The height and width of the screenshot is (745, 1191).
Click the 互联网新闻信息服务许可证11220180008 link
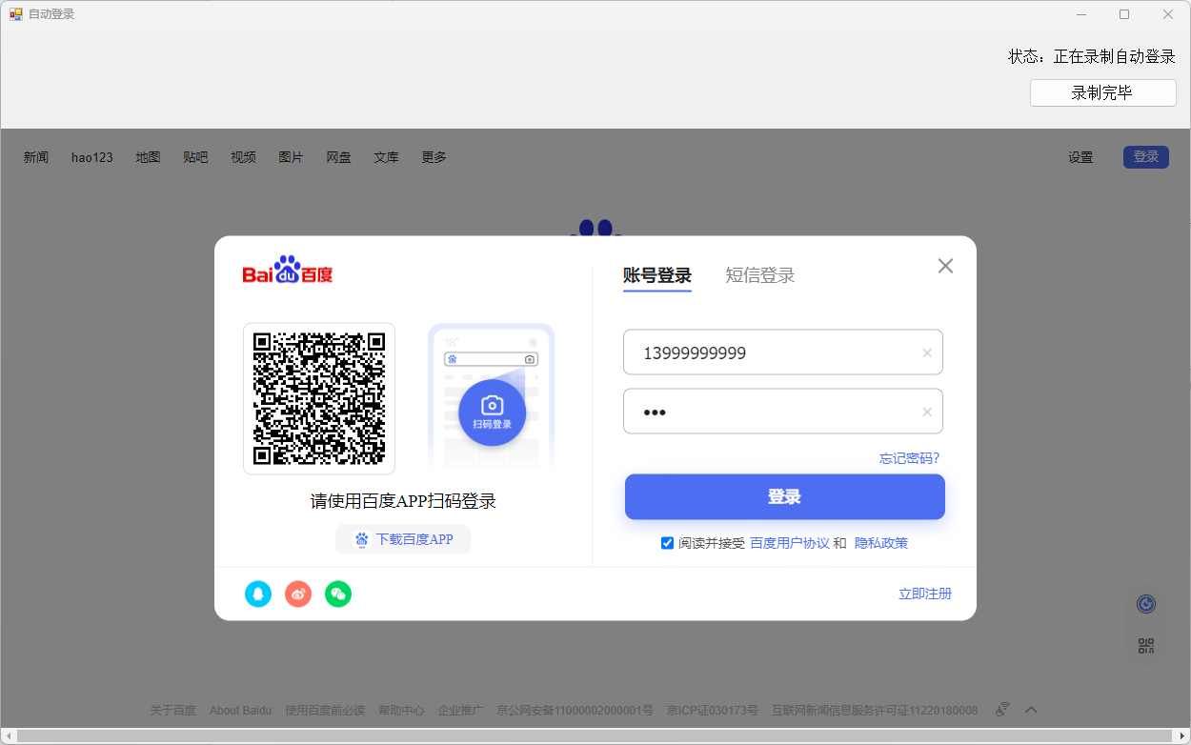pos(875,710)
